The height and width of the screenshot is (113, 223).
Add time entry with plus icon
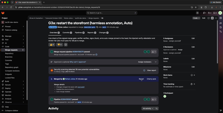pyautogui.click(x=194, y=84)
